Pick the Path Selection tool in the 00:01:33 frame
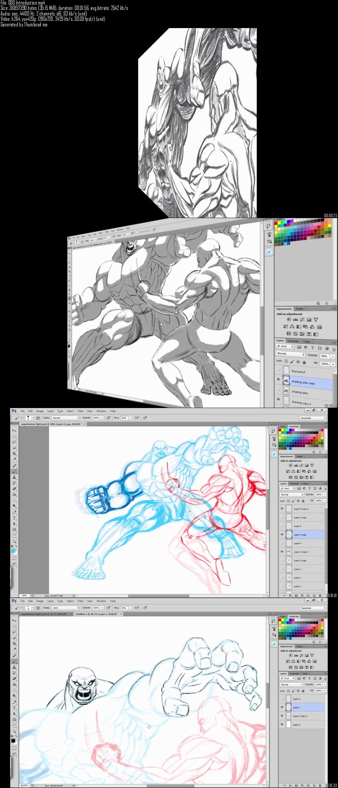 [15, 714]
